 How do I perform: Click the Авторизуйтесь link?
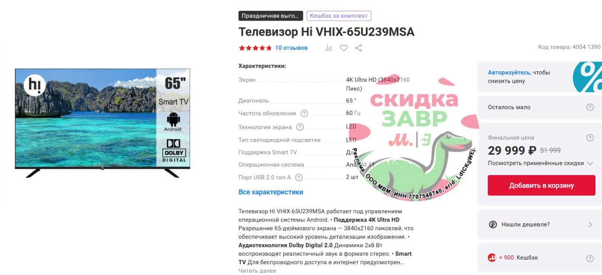[x=509, y=73]
